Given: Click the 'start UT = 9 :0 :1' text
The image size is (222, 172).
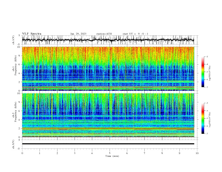Looking at the screenshot, I should [135, 34].
